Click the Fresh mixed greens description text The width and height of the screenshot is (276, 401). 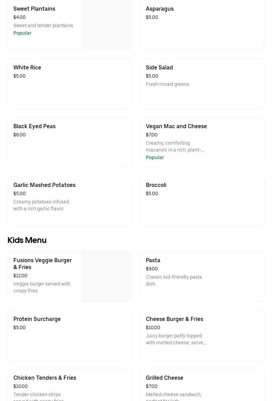coord(168,84)
